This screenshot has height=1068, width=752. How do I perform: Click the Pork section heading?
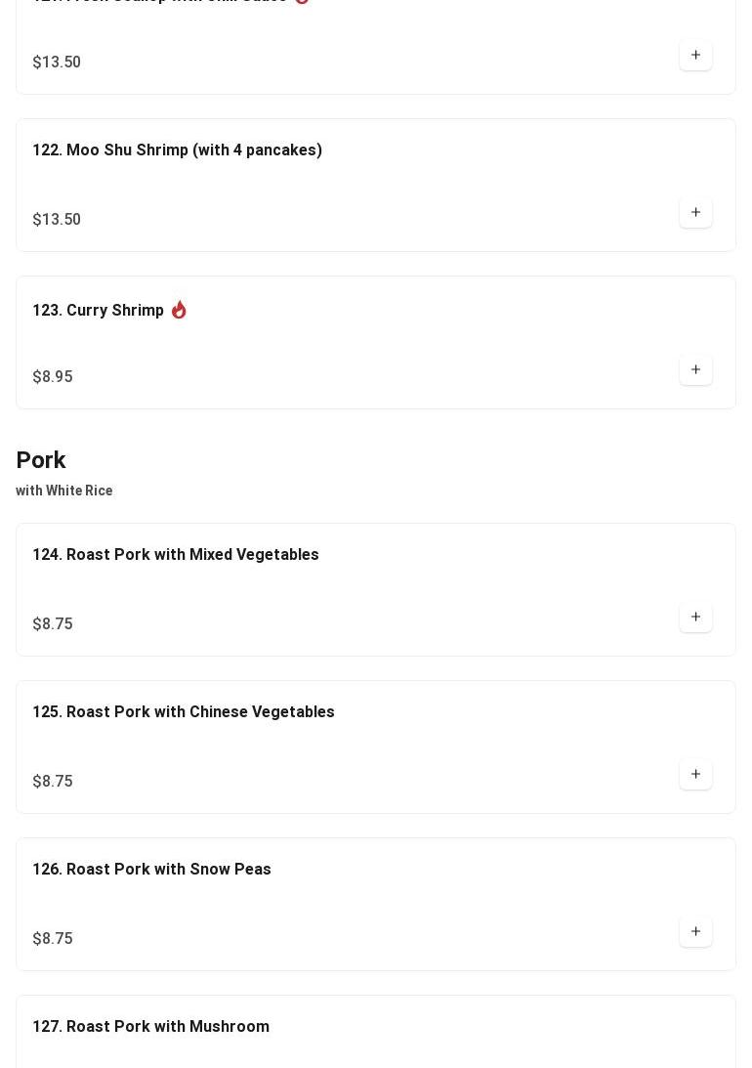(41, 460)
